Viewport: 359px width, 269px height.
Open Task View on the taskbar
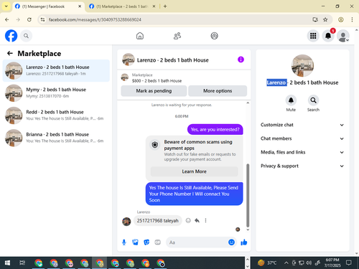pos(22,263)
